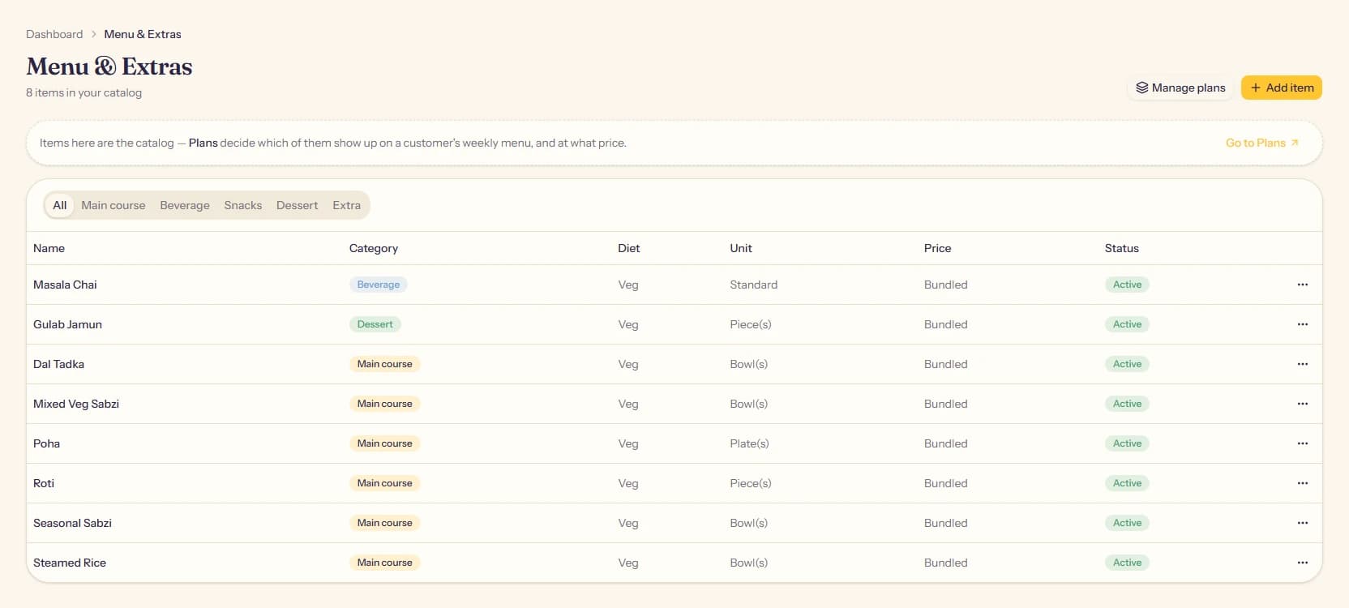Open the actions menu for Seasonal Sabzi

(x=1302, y=523)
